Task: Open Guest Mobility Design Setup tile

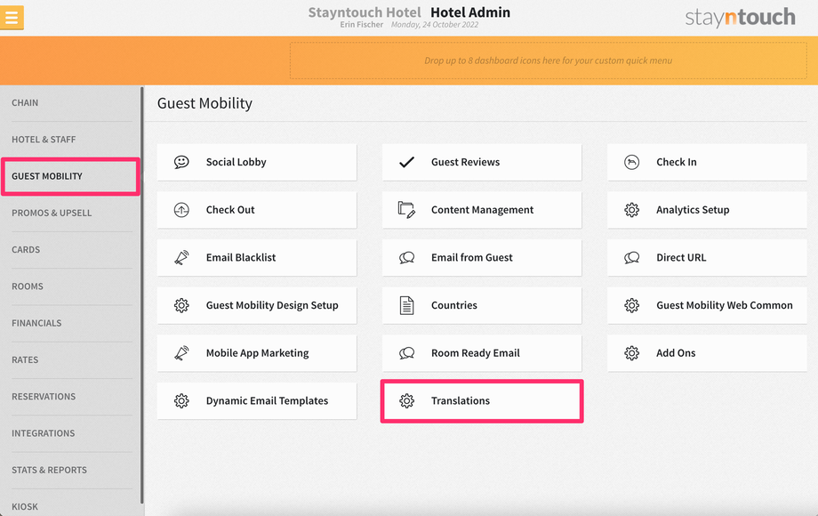Action: (x=257, y=305)
